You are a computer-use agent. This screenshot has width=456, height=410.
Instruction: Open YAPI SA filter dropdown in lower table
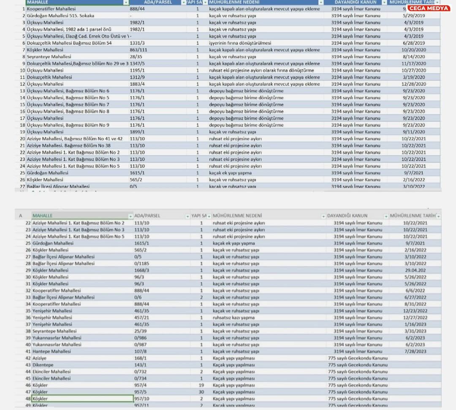(209, 216)
